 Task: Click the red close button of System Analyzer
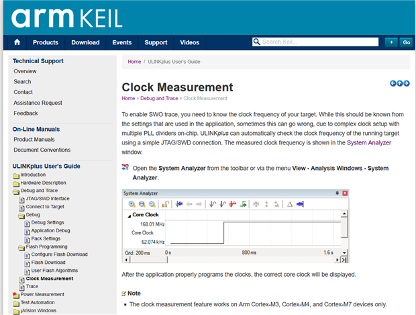(345, 193)
